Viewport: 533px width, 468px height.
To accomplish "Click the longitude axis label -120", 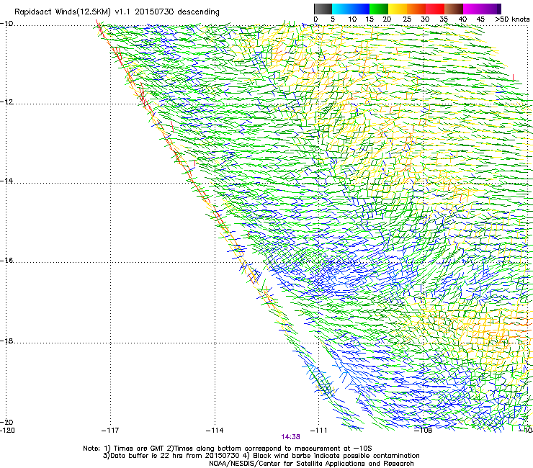I will click(x=7, y=431).
